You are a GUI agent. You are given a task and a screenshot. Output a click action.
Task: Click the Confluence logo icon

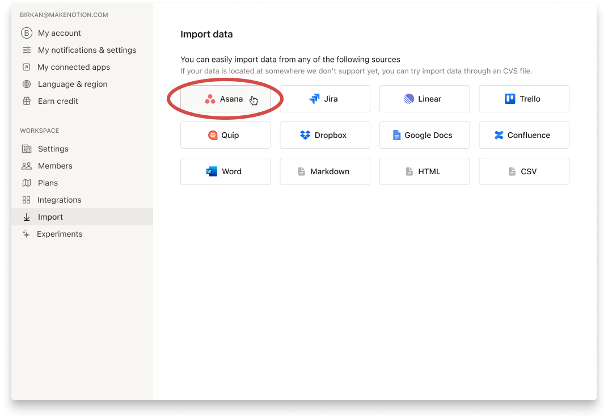tap(499, 135)
